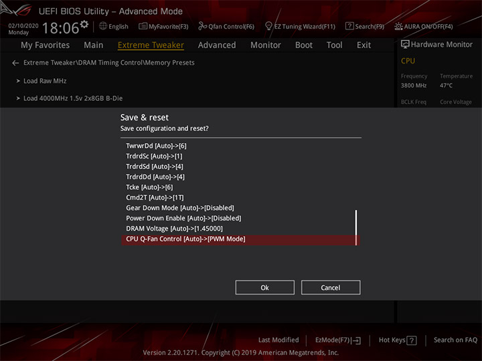Switch to the Main tab
Viewport: 482px width, 361px height.
pos(94,45)
